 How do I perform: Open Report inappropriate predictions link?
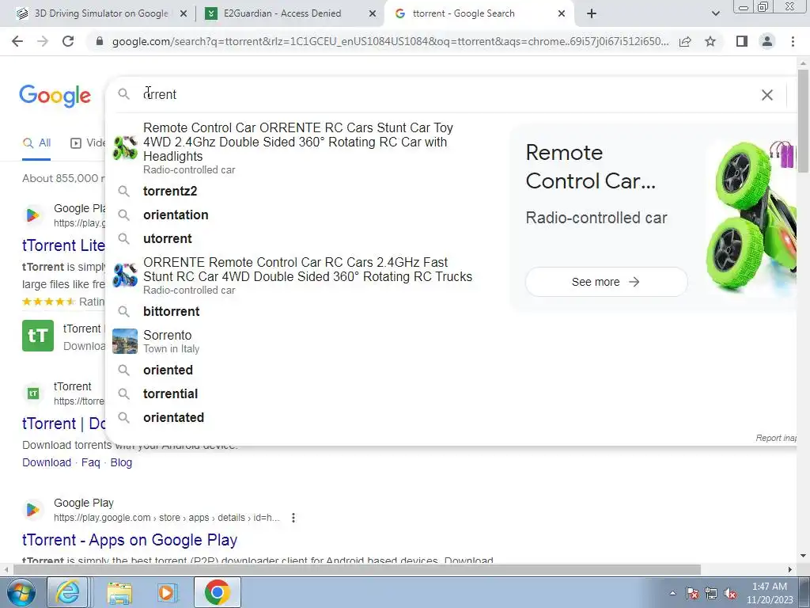click(x=776, y=438)
